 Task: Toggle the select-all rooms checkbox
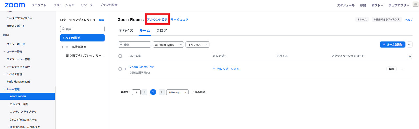click(120, 56)
